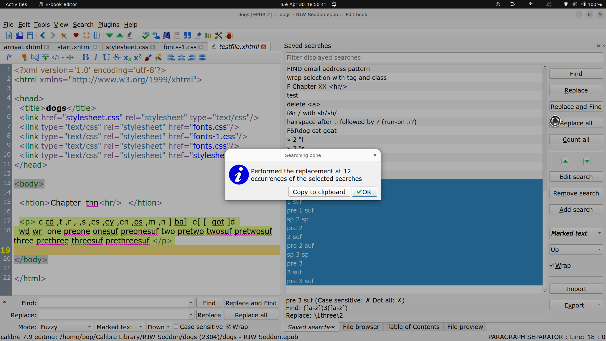The height and width of the screenshot is (341, 606).
Task: Uncheck Wrap checkbox beside Down direction
Action: coord(229,327)
